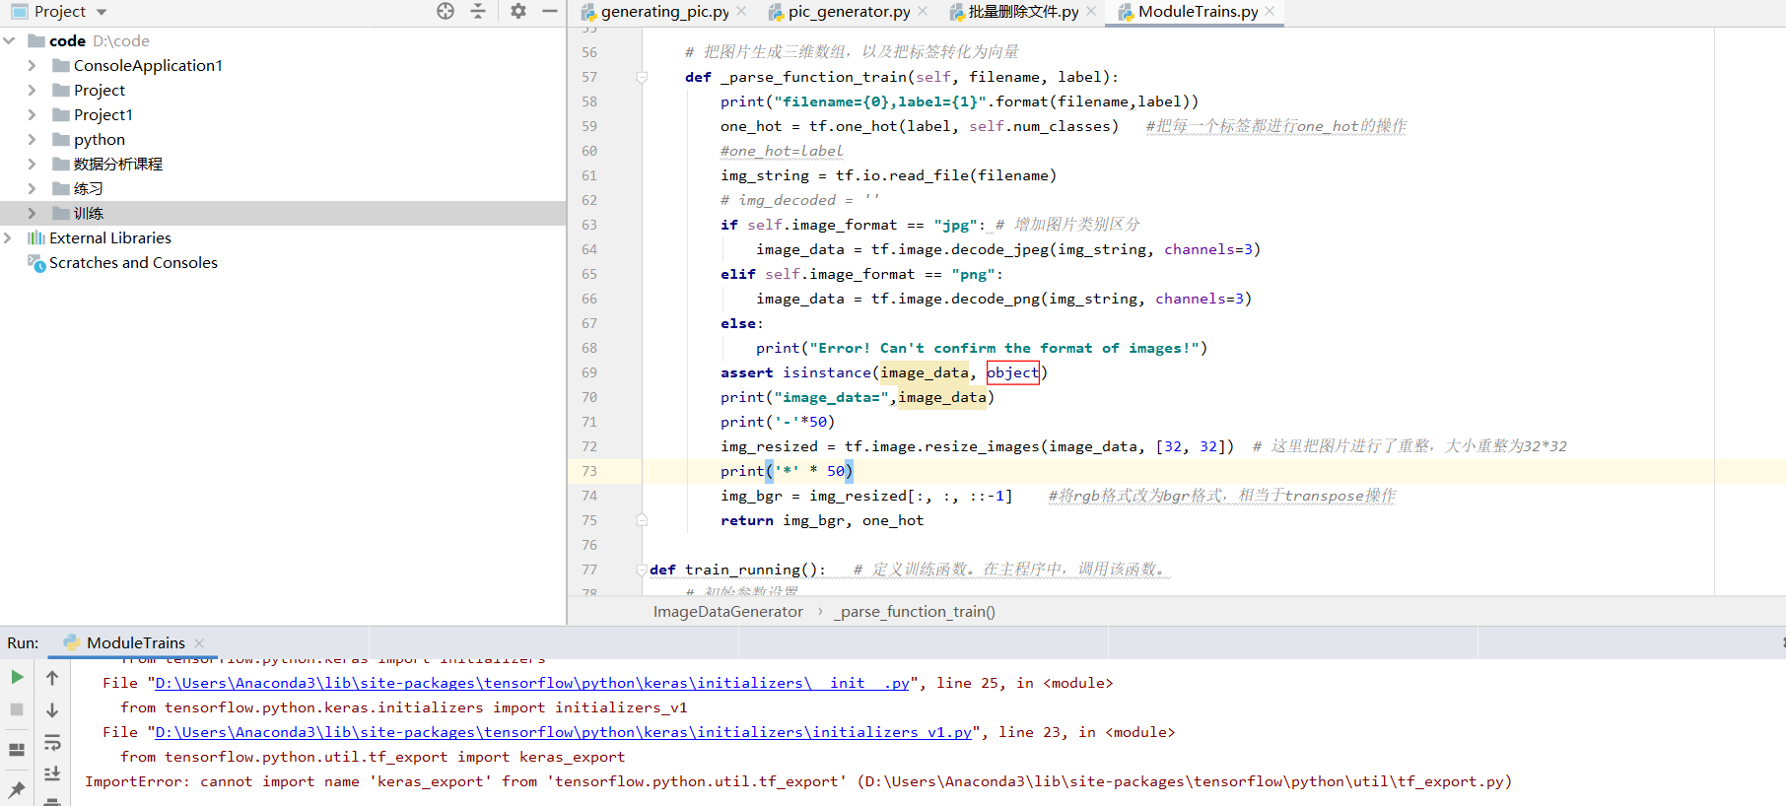Viewport: 1786px width, 806px height.
Task: Open initializers_v1.py traceback link
Action: pos(564,732)
